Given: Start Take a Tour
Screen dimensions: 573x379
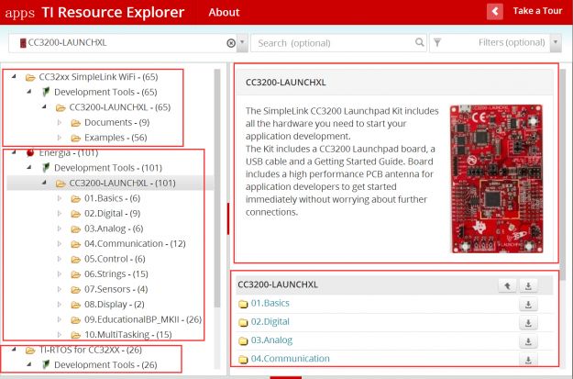Looking at the screenshot, I should pyautogui.click(x=537, y=11).
